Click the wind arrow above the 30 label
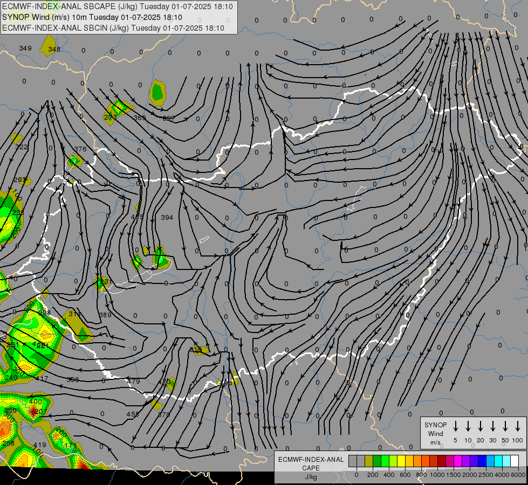The width and height of the screenshot is (528, 485). [492, 426]
